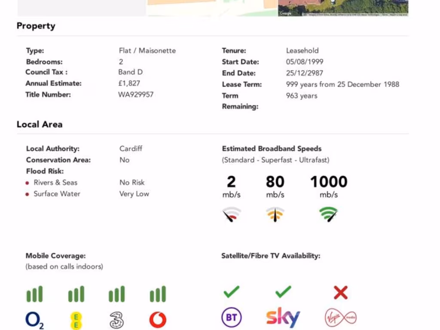Click the green checkmark above BT
Image resolution: width=440 pixels, height=330 pixels.
(231, 292)
